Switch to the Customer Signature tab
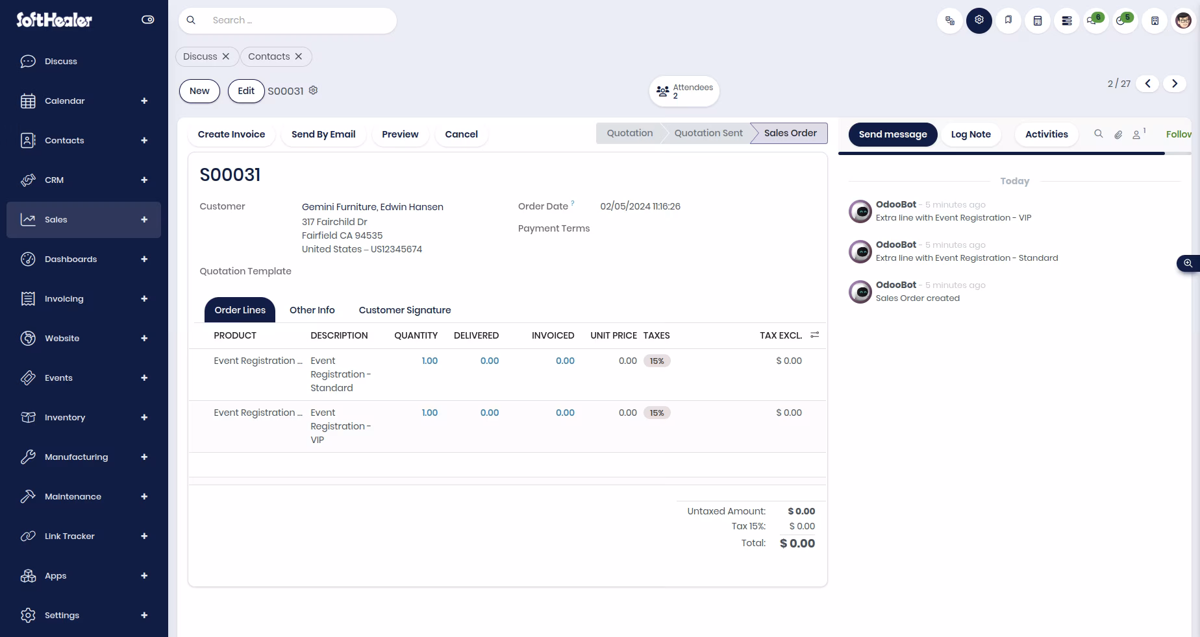 [x=405, y=310]
